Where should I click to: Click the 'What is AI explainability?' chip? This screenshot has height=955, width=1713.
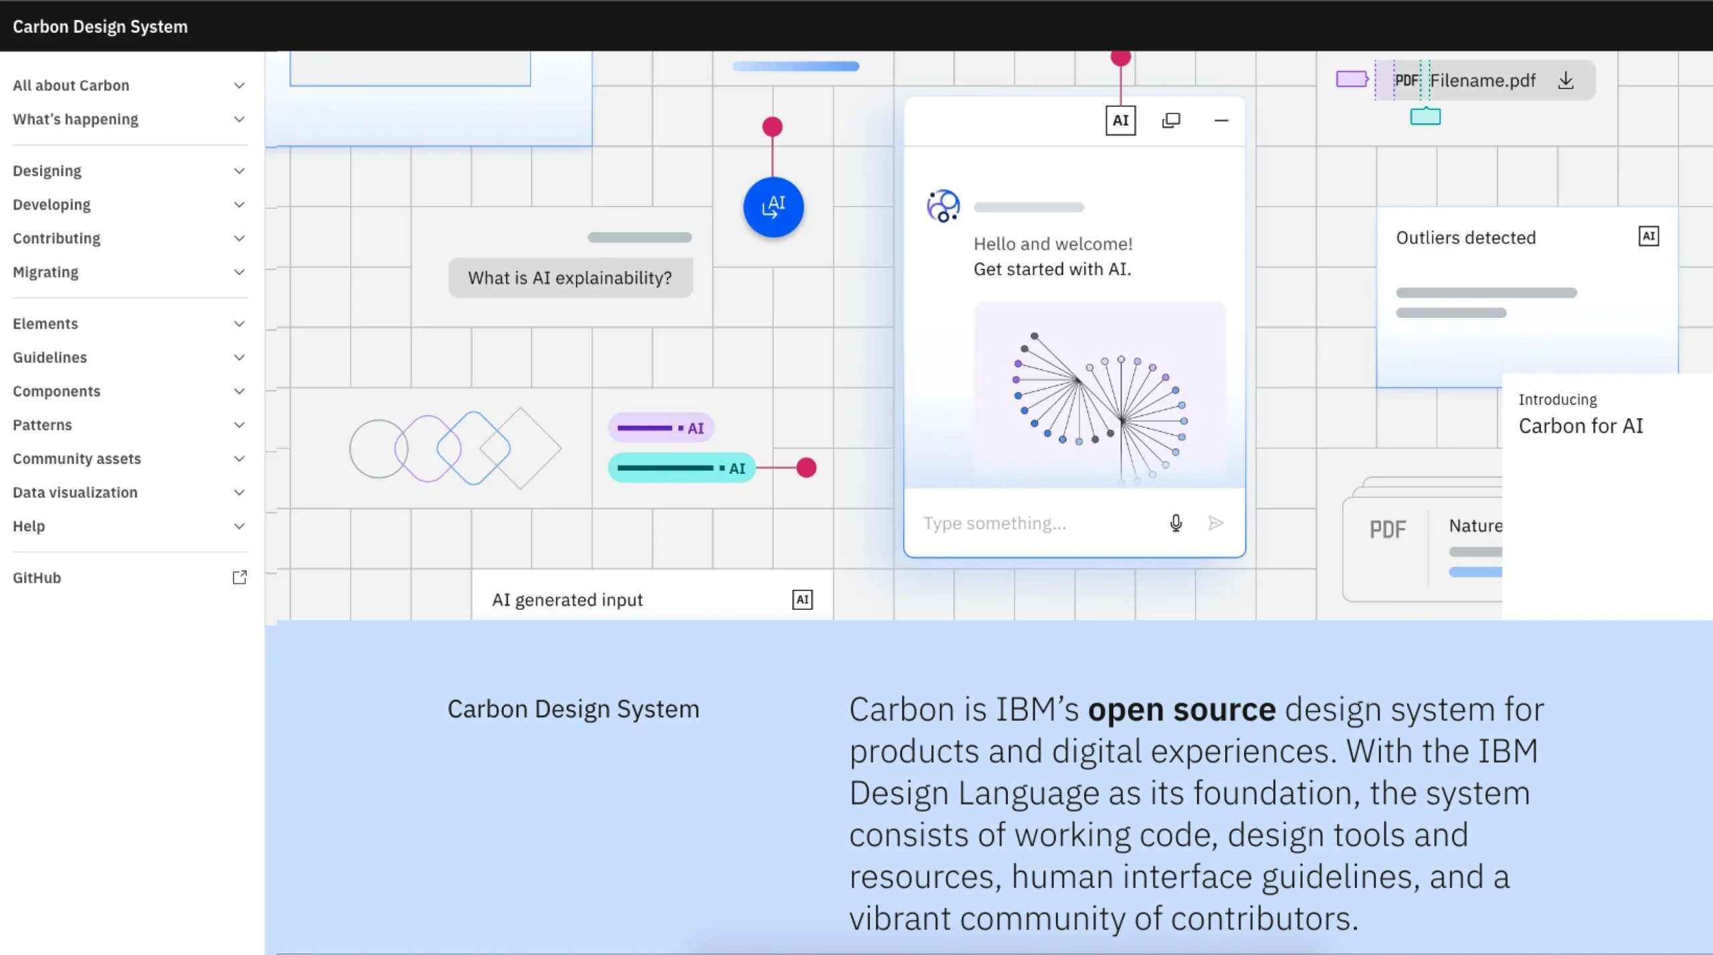pos(570,278)
